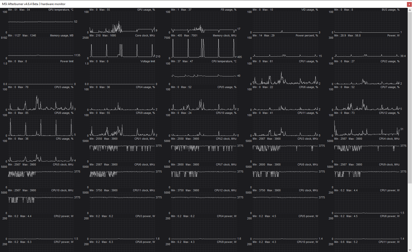Select the CPU7 usage graph
This screenshot has width=412, height=252.
[367, 99]
